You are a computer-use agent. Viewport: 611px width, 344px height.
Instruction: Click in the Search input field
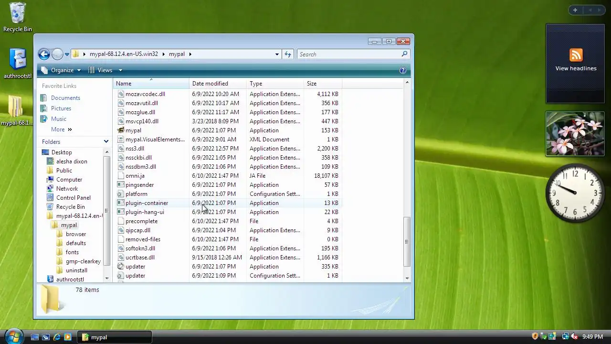348,54
